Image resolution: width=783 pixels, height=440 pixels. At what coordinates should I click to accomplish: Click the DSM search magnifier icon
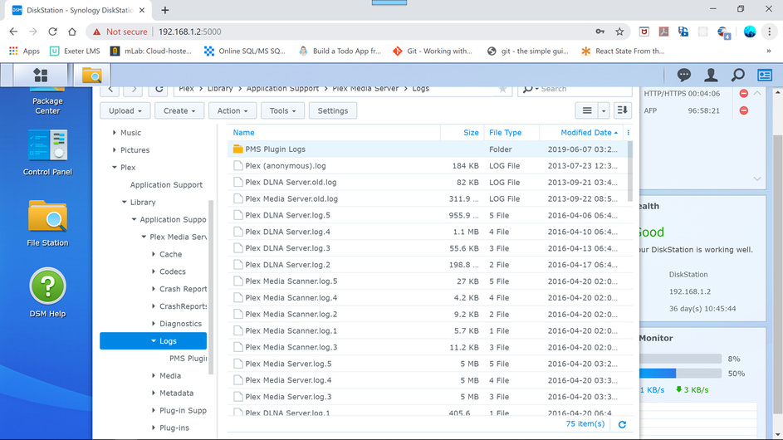[x=737, y=76]
